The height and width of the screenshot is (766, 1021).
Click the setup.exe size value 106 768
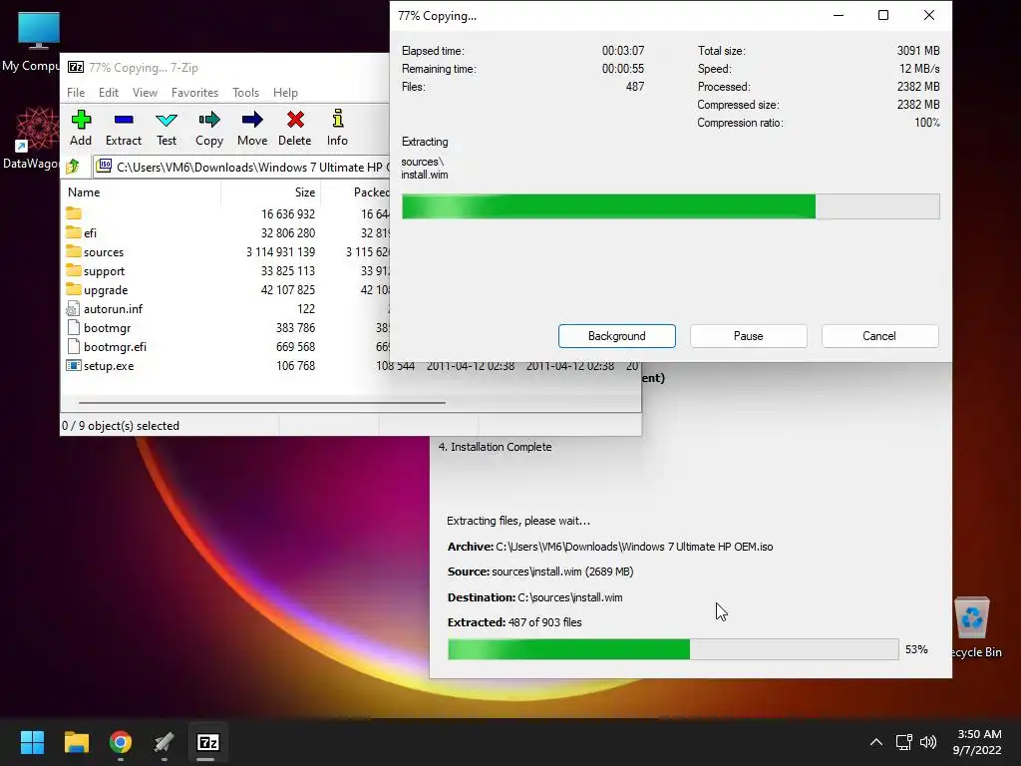(x=295, y=366)
